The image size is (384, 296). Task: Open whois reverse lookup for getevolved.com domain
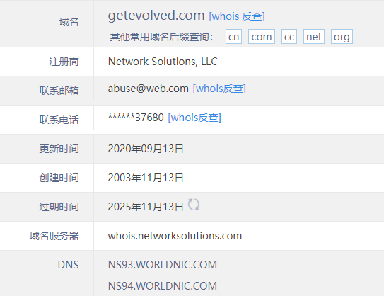pos(237,16)
